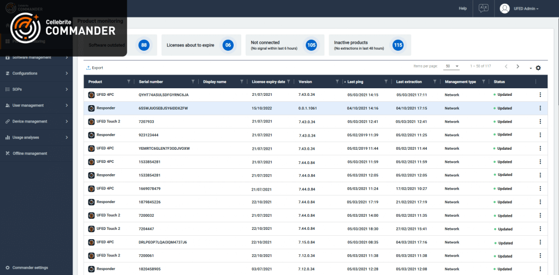The height and width of the screenshot is (275, 559).
Task: Click the language selection icon
Action: (484, 8)
